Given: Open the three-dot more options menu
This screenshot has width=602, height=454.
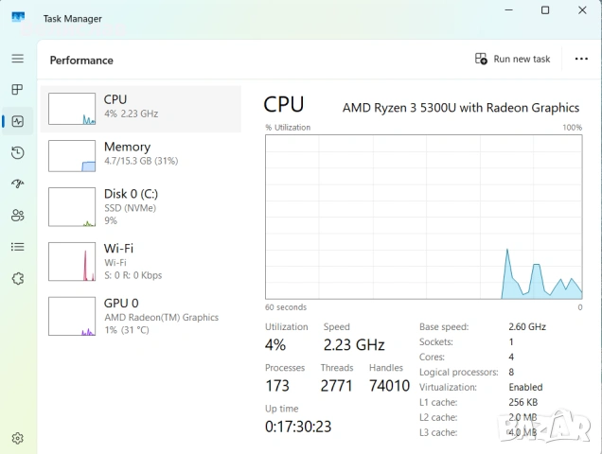Looking at the screenshot, I should [x=581, y=59].
